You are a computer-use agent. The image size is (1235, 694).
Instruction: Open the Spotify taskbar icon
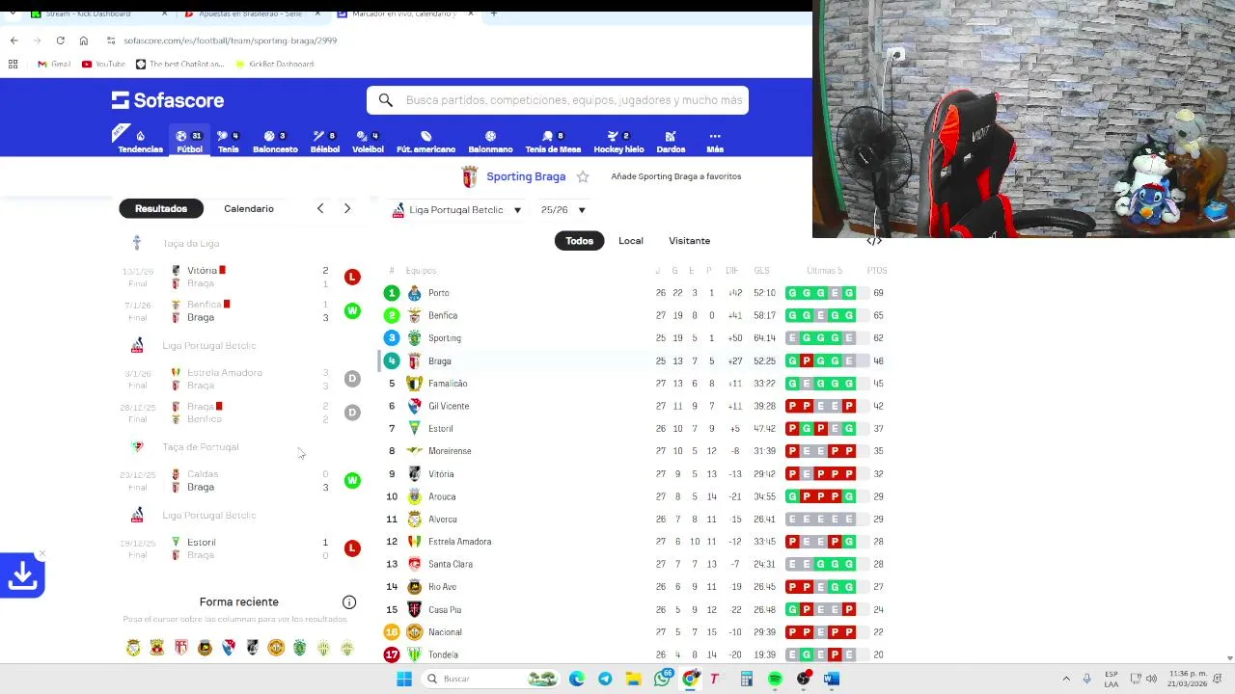(x=775, y=679)
